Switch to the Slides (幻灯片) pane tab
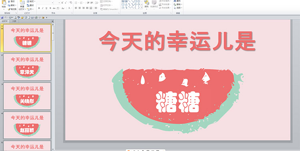Image resolution: width=300 pixels, height=151 pixels. (x=5, y=22)
